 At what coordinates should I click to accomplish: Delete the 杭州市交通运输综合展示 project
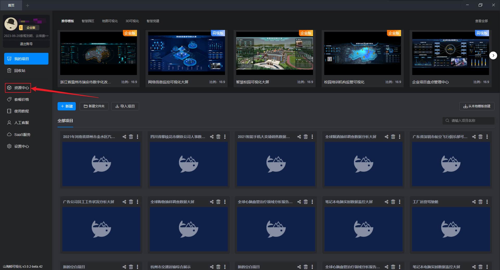tap(218, 267)
